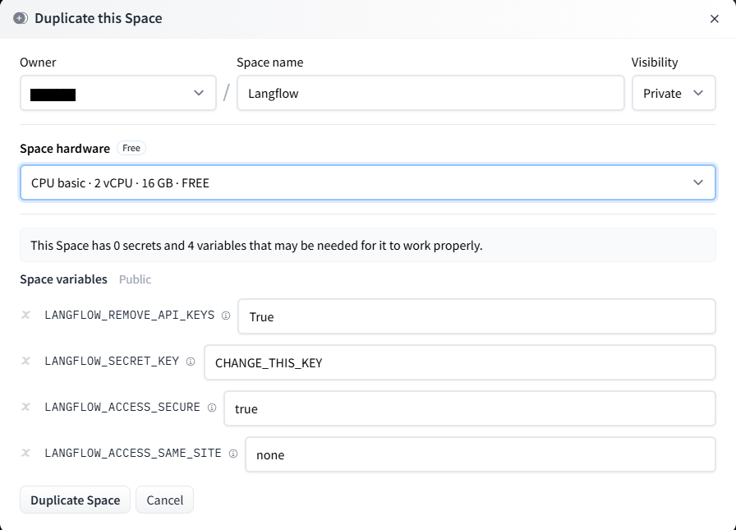Open the Visibility dropdown set to Private
This screenshot has height=530, width=736.
click(x=673, y=93)
